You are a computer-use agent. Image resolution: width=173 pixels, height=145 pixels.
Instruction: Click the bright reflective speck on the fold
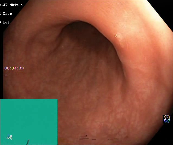point(116,36)
